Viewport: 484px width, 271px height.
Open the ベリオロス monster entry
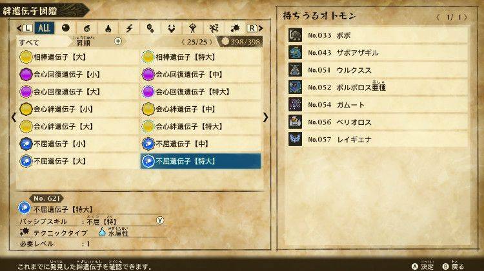378,122
